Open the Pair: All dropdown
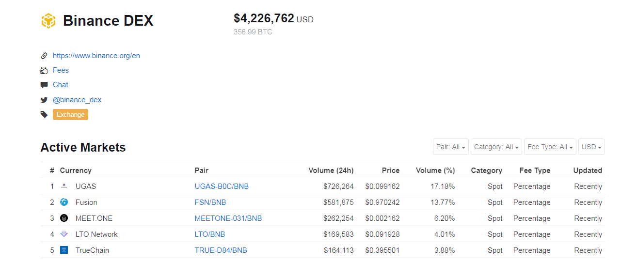The height and width of the screenshot is (262, 621). [451, 147]
